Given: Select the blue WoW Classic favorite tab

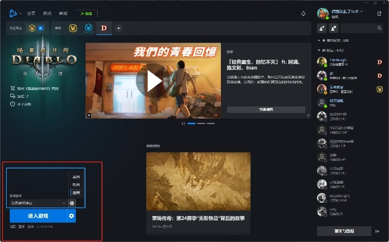Looking at the screenshot, I should point(89,28).
